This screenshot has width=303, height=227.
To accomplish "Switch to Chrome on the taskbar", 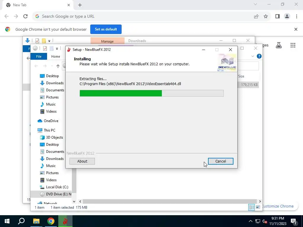I will coord(51,221).
